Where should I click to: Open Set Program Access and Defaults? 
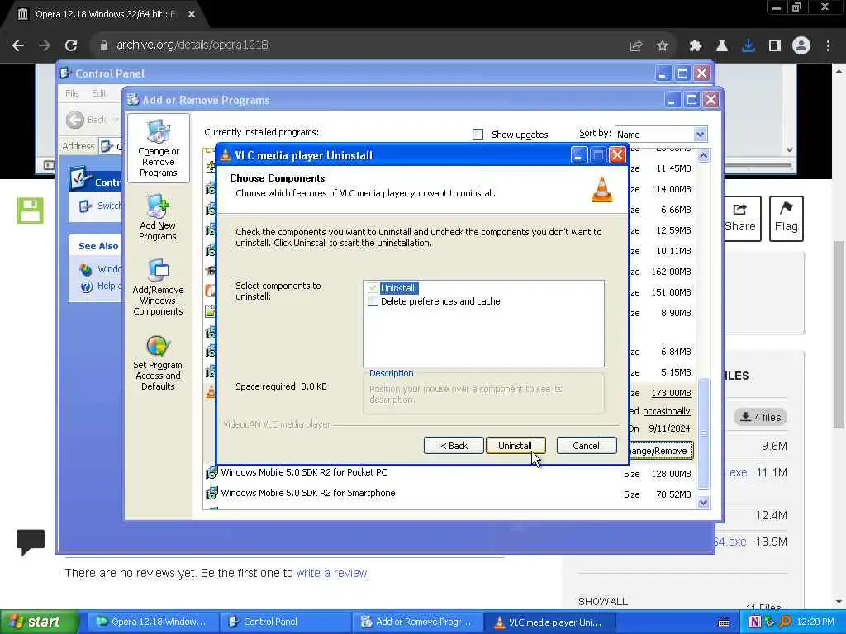click(158, 362)
